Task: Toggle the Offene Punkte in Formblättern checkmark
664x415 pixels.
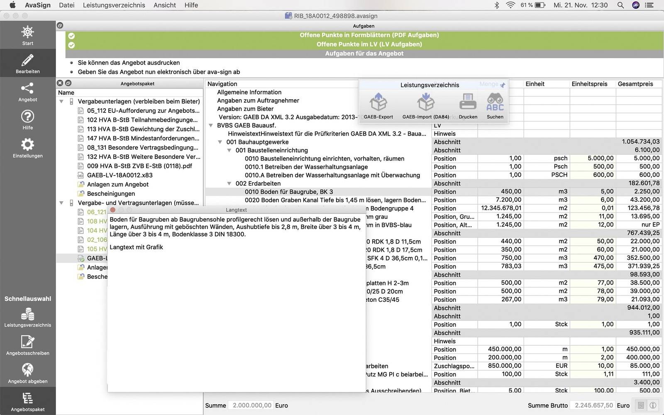Action: (x=71, y=36)
